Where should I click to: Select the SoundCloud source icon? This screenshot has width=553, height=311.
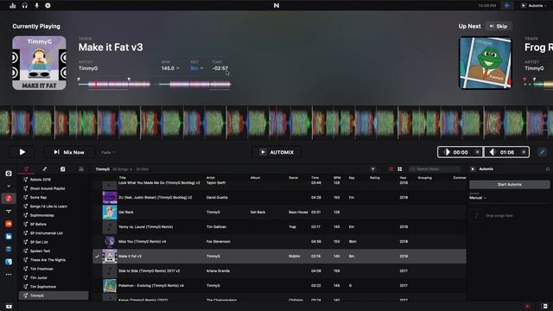(x=9, y=224)
